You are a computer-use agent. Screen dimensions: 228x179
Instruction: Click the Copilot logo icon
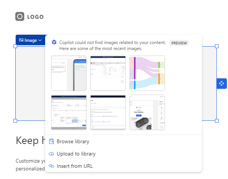[x=54, y=42]
